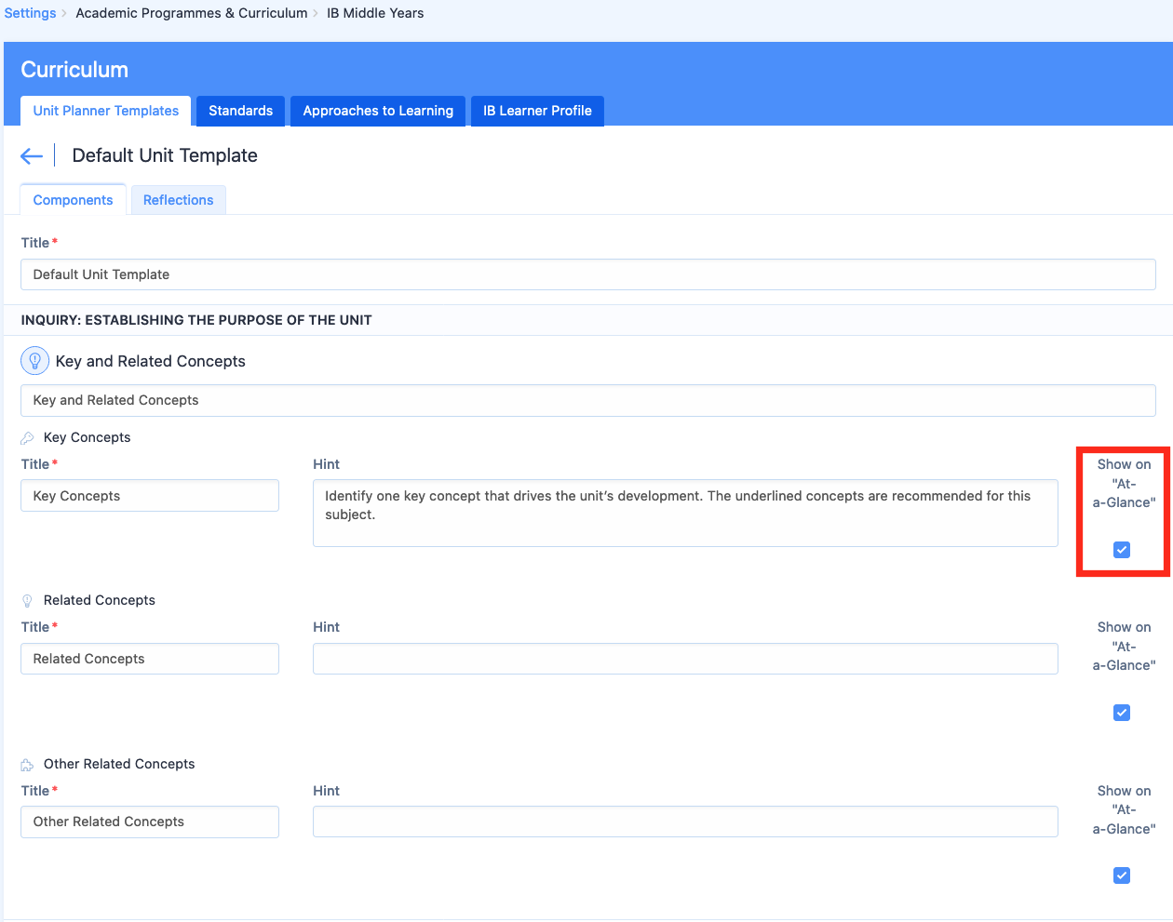Click the Related Concepts hint field
1173x922 pixels.
point(685,659)
